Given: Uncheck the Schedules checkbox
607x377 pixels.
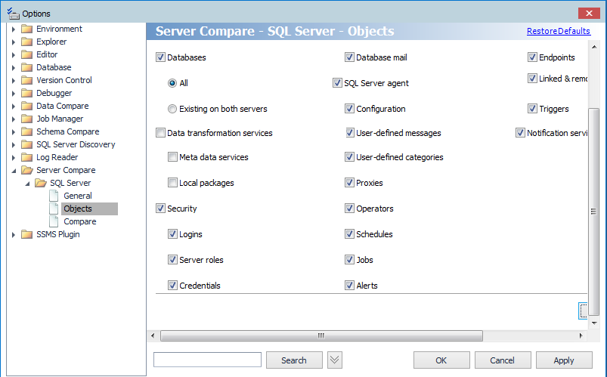Looking at the screenshot, I should (x=349, y=234).
